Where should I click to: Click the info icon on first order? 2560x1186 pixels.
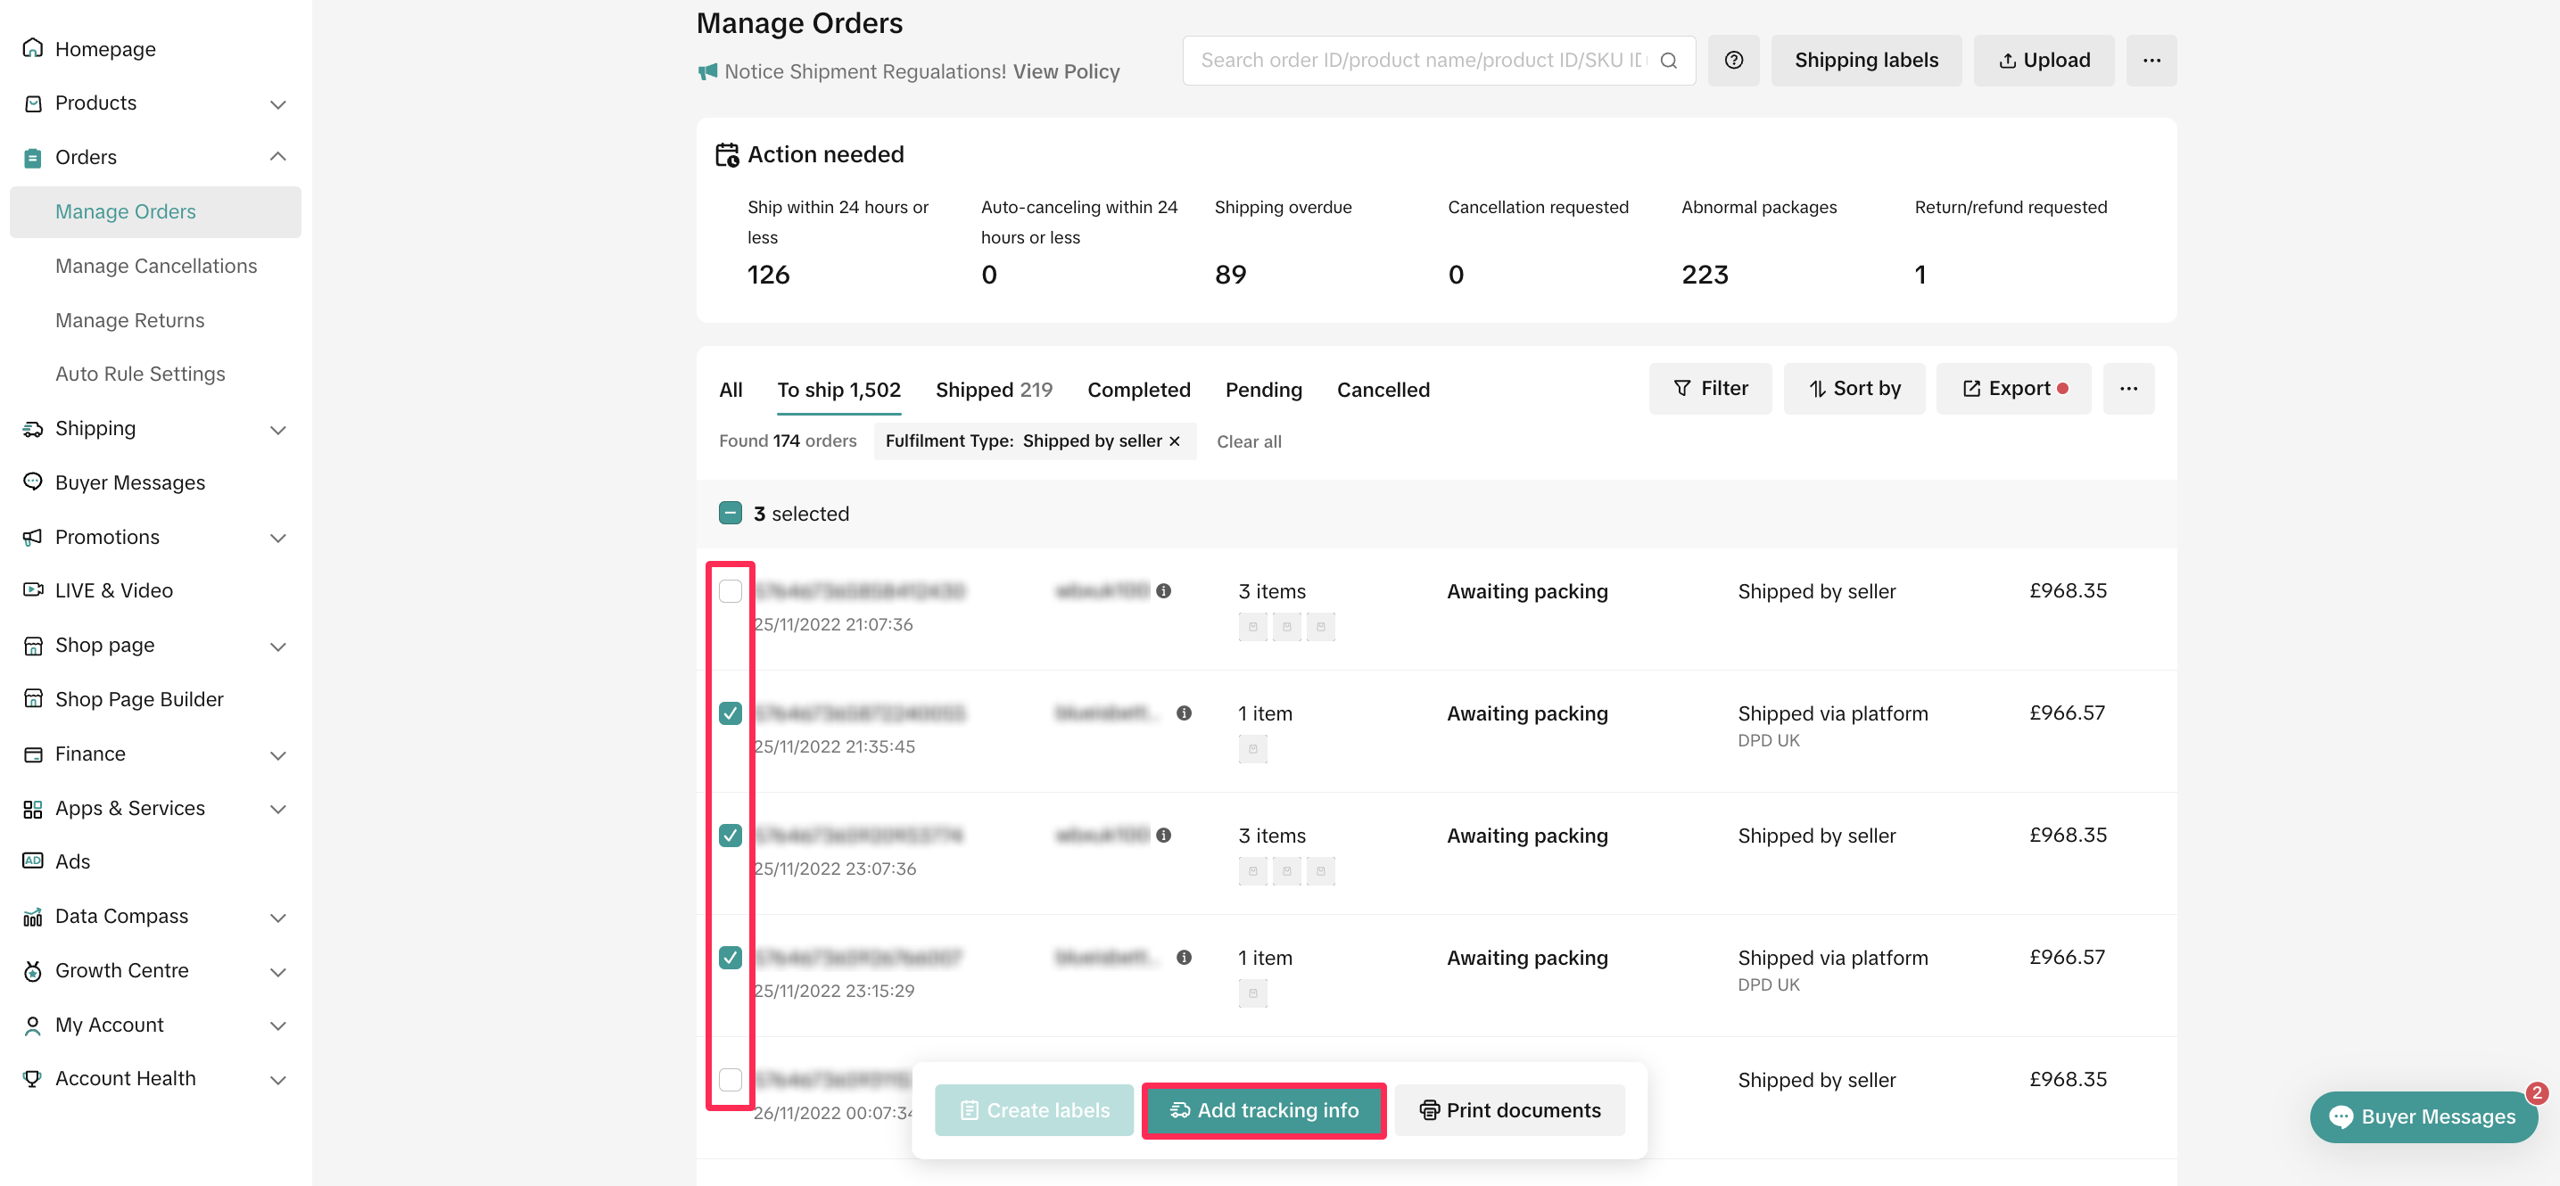pos(1164,591)
